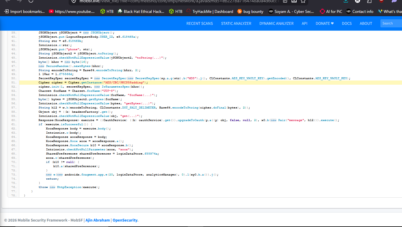Image resolution: width=402 pixels, height=227 pixels.
Task: Click the 'return;' statement on line 74
Action: pos(52,179)
